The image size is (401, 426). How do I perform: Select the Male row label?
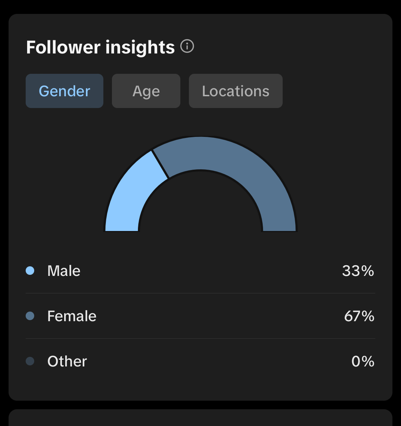[64, 271]
